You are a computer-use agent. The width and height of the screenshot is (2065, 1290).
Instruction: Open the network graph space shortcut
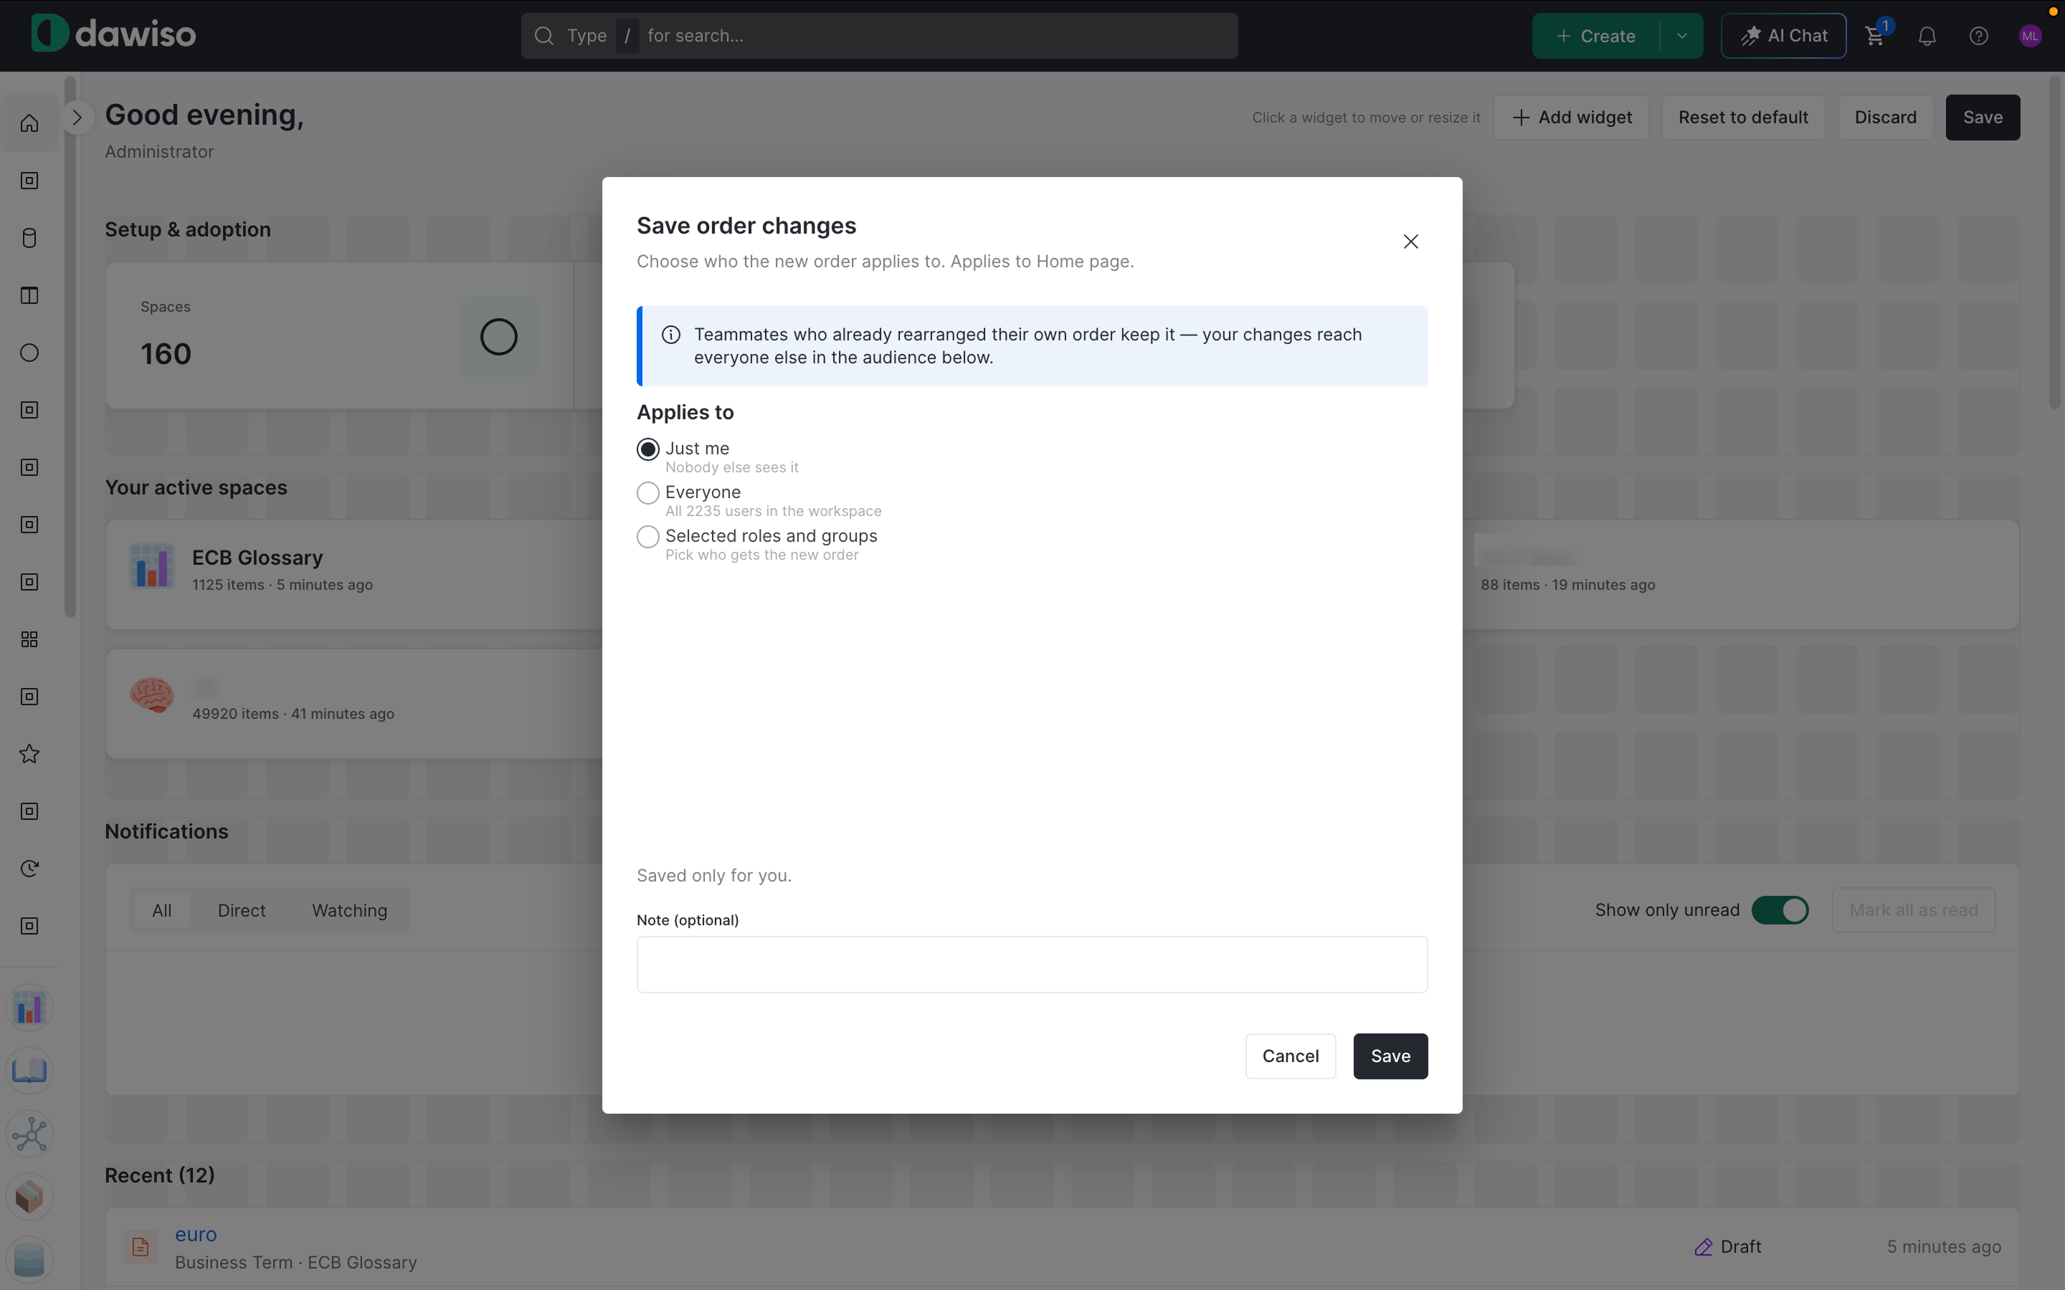click(30, 1134)
